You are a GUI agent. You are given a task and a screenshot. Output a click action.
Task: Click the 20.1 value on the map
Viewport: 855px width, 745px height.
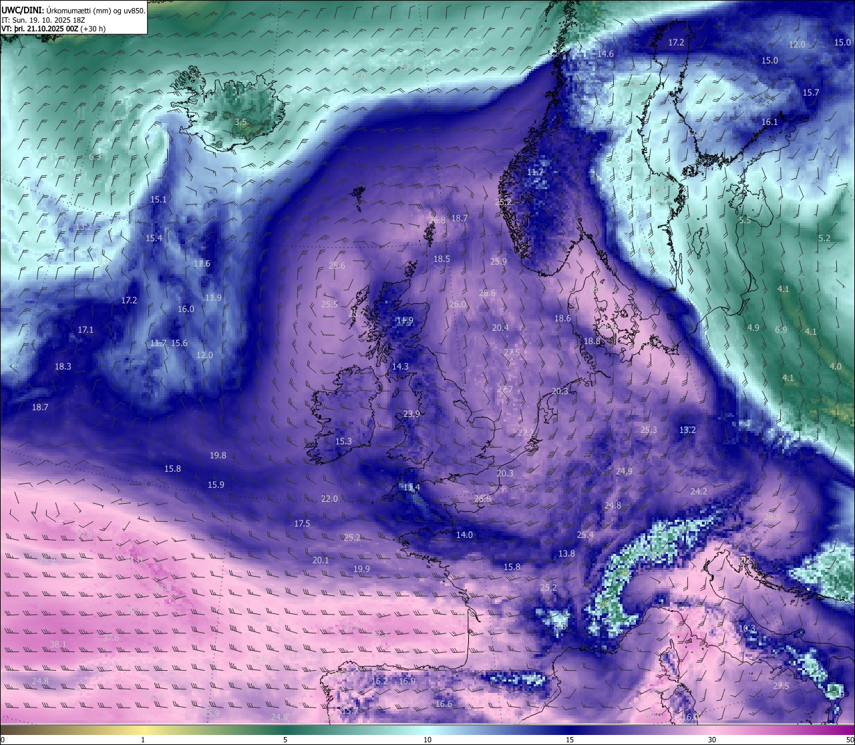click(x=321, y=560)
